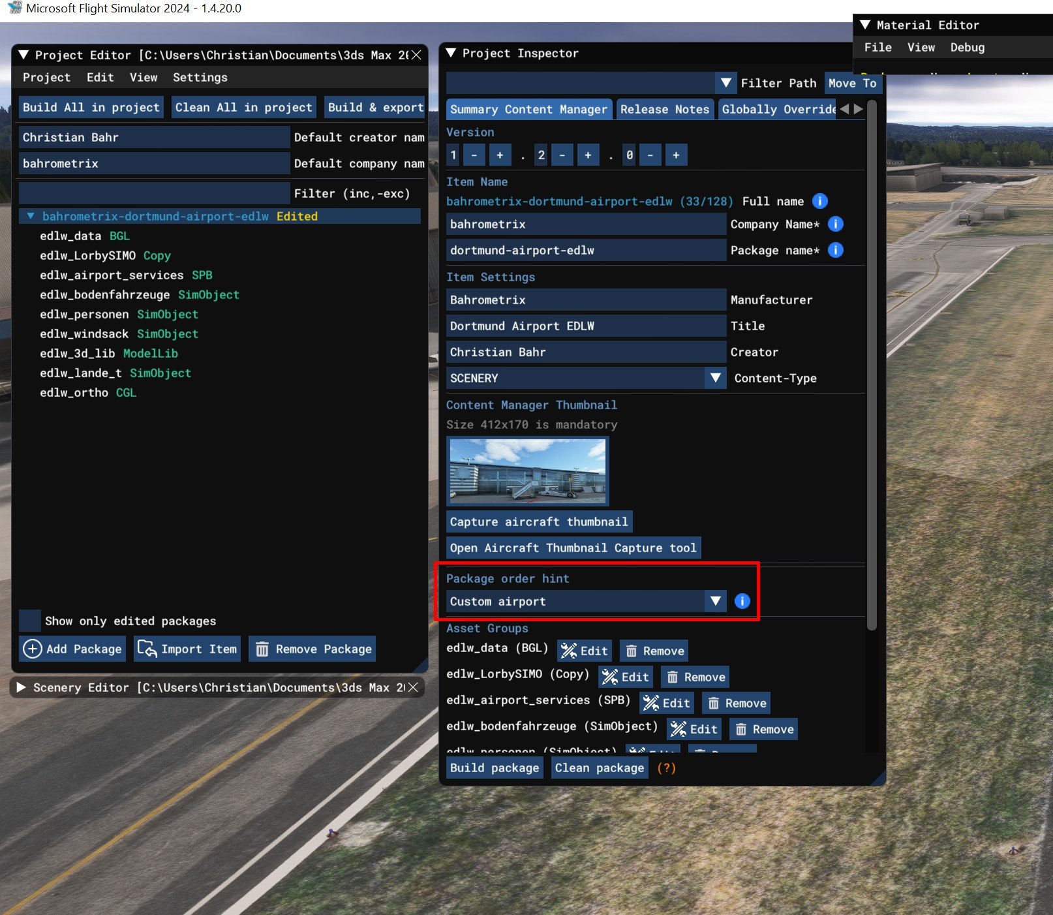Click the Clean package button
The image size is (1053, 915).
pos(600,768)
